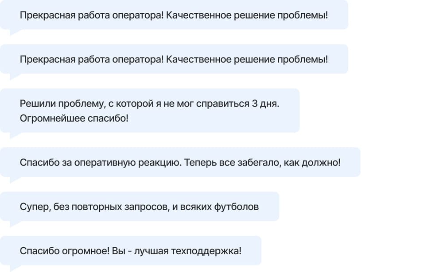Click the word 'Спасибо' in 'Спасибо за оперативную реакцию'
443x272 pixels.
[x=39, y=162]
